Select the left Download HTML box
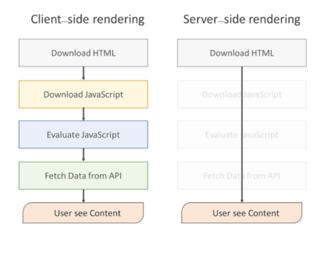This screenshot has height=254, width=330. (x=83, y=53)
